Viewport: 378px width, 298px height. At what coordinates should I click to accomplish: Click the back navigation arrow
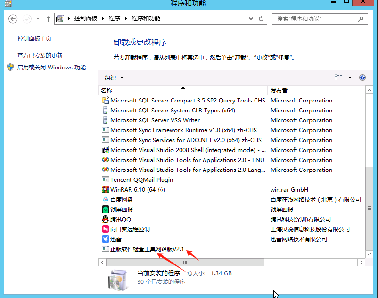(x=13, y=18)
